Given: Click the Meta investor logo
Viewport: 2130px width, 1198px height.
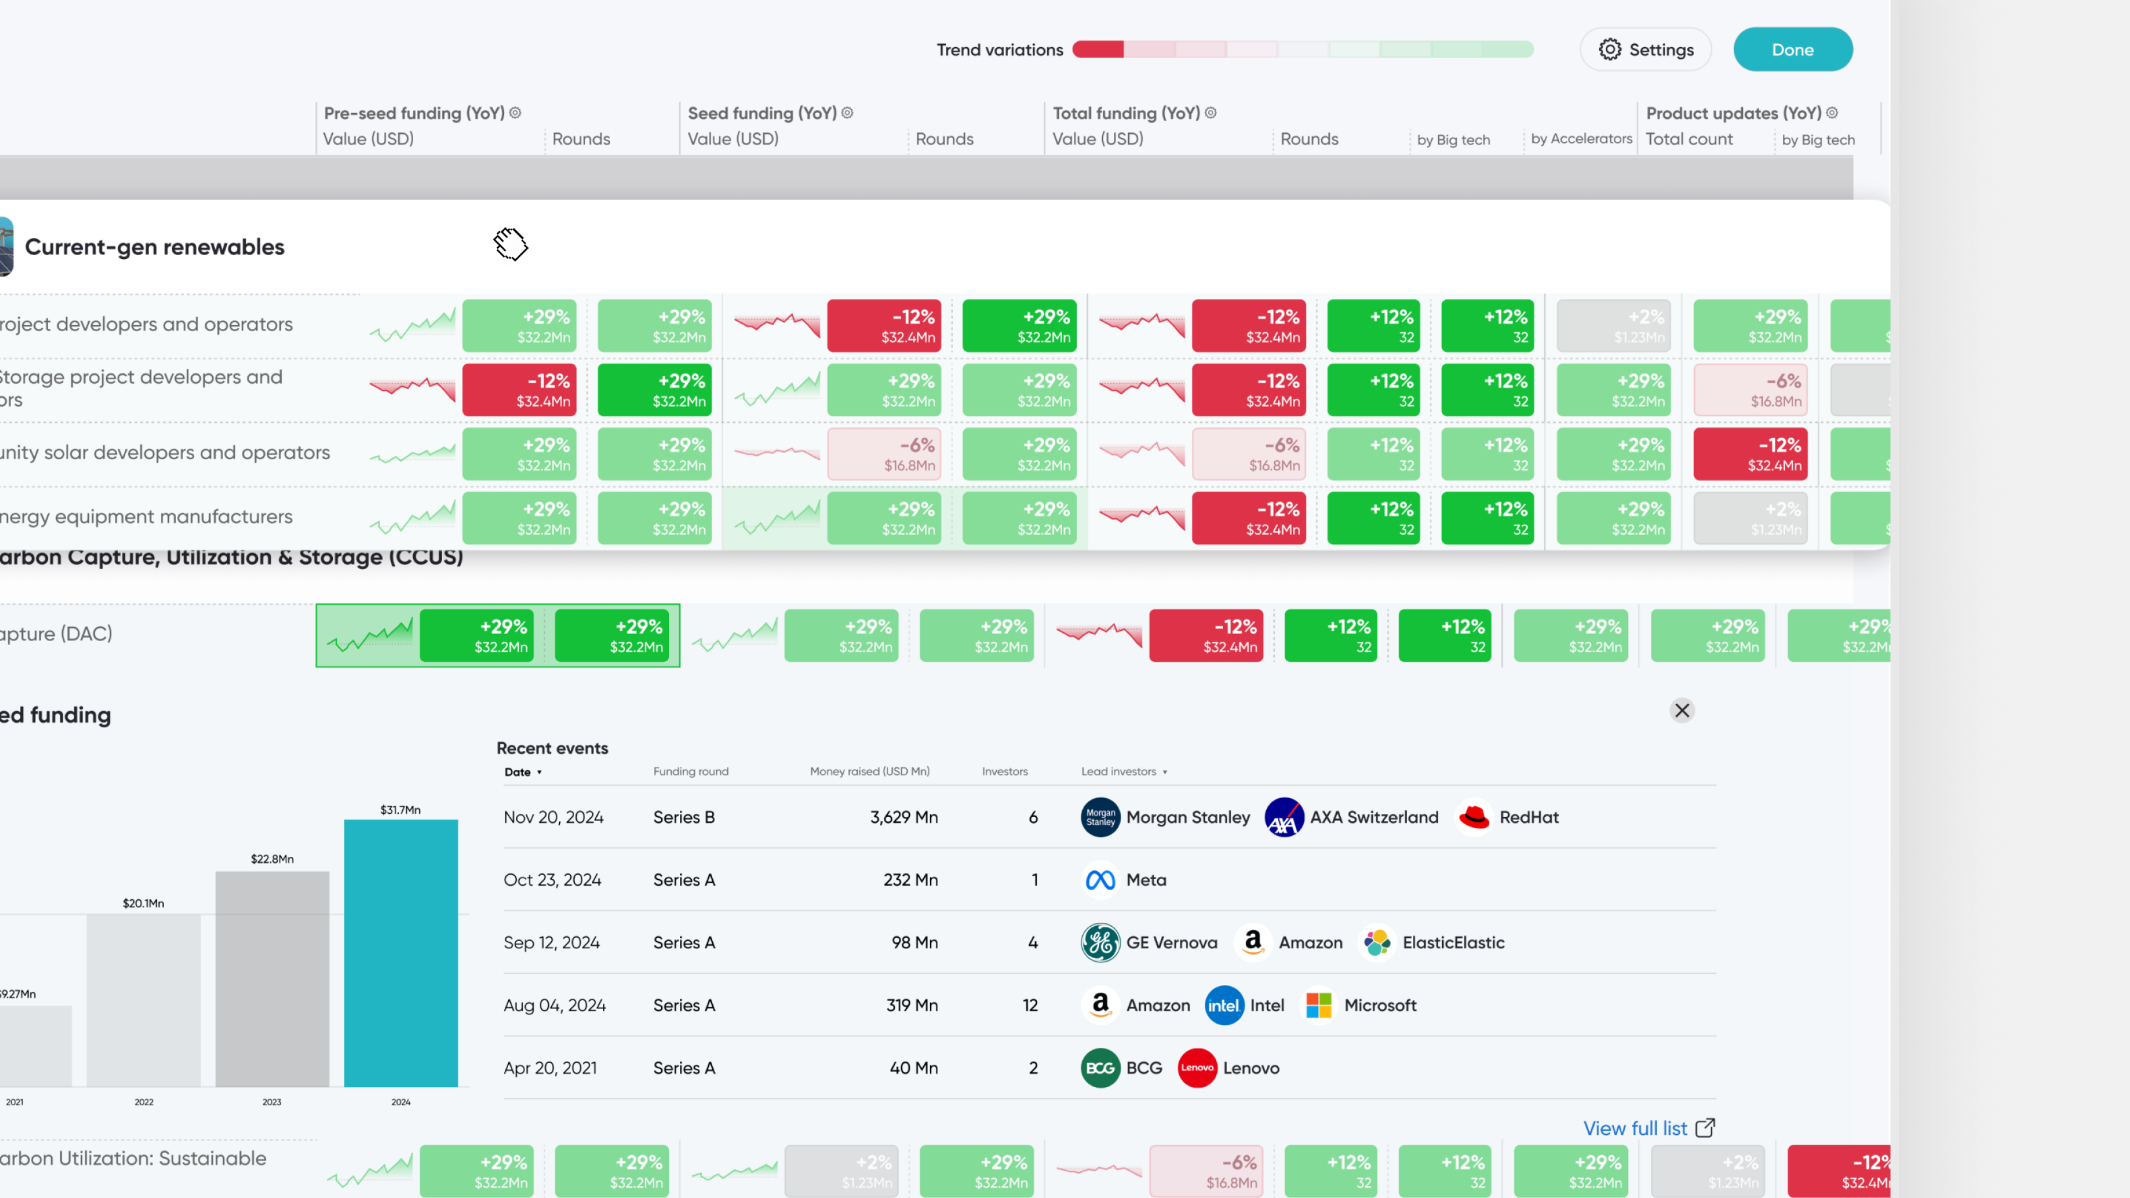Looking at the screenshot, I should coord(1100,880).
